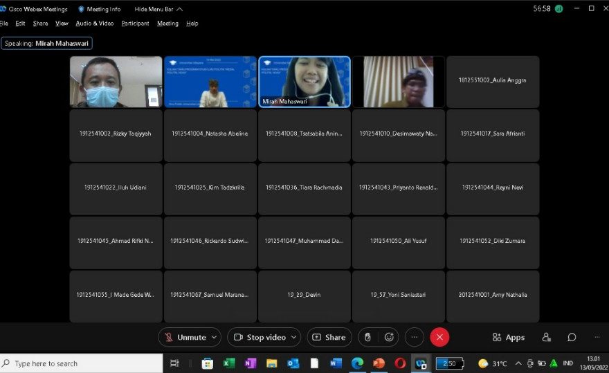Open the reactions smiley icon
The width and height of the screenshot is (609, 373).
389,337
